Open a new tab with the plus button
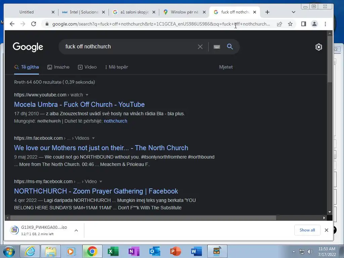Viewport: 344px width, 258px height. [x=267, y=12]
